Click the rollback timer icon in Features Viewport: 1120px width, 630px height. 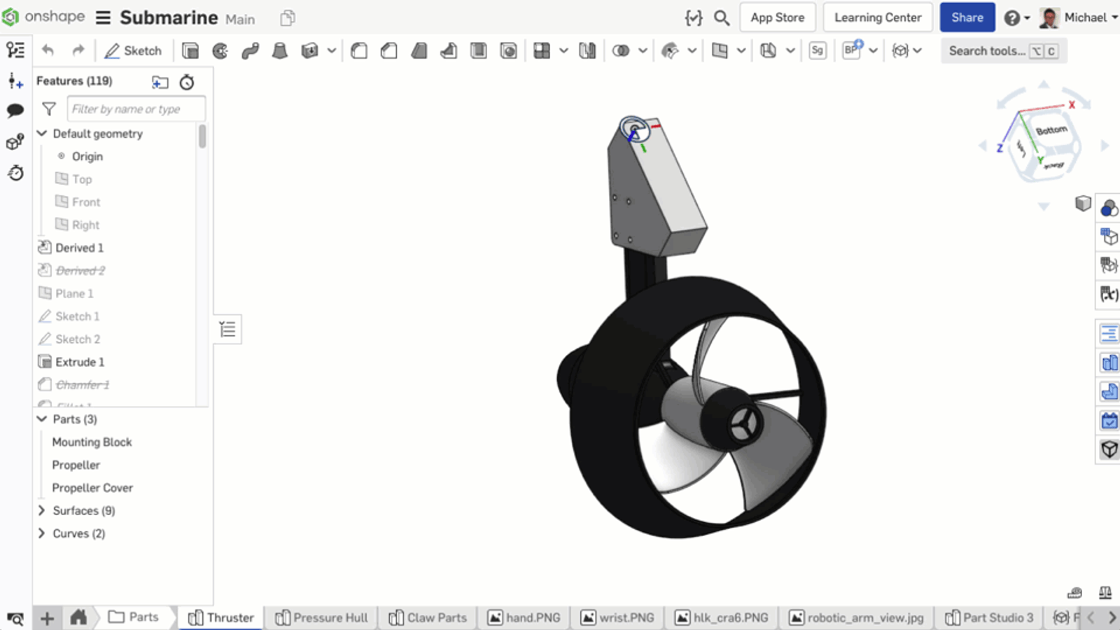187,82
